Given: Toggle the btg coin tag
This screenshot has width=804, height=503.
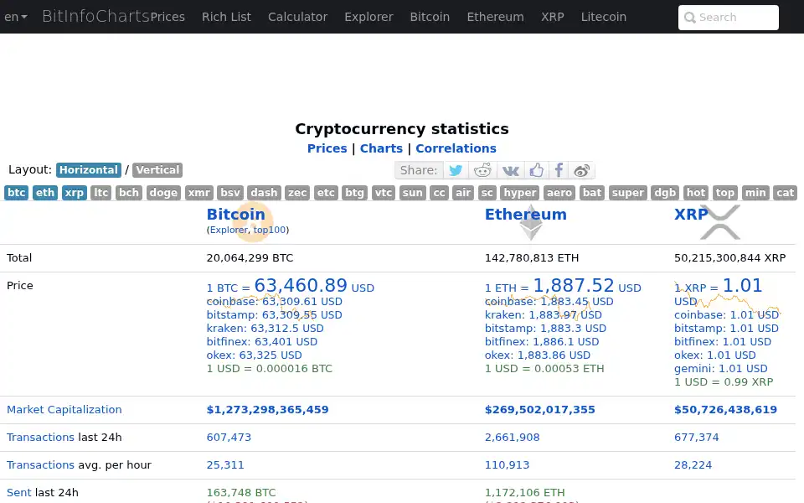Looking at the screenshot, I should point(354,193).
